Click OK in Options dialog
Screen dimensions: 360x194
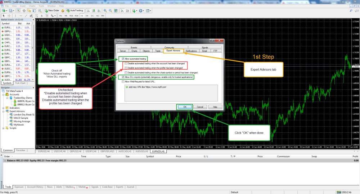pos(185,107)
